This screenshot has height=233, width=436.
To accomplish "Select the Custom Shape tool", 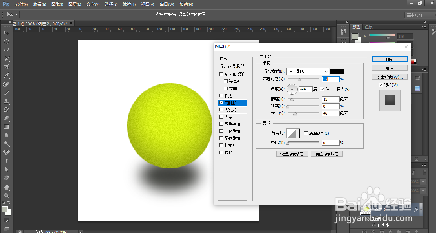I will coord(6,178).
